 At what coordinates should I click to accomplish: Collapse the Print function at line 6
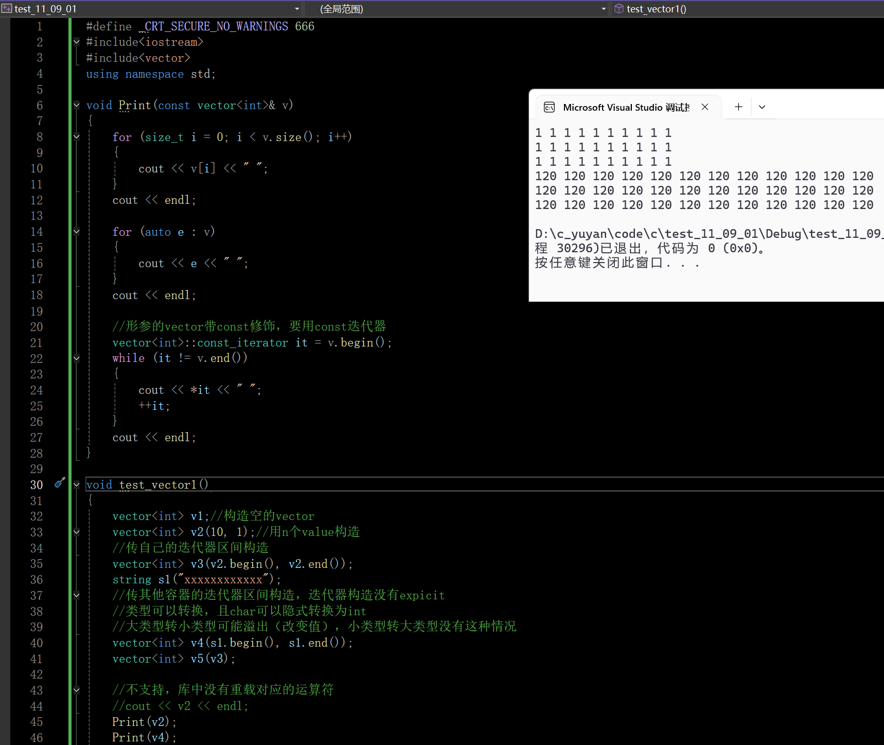point(77,105)
